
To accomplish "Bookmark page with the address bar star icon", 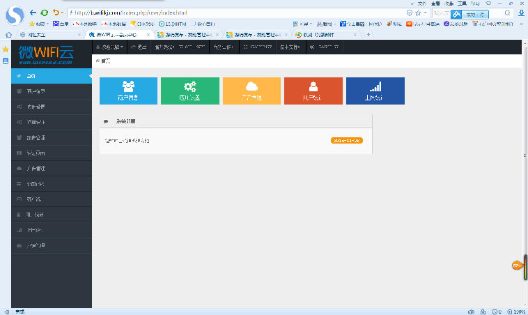I will point(418,13).
